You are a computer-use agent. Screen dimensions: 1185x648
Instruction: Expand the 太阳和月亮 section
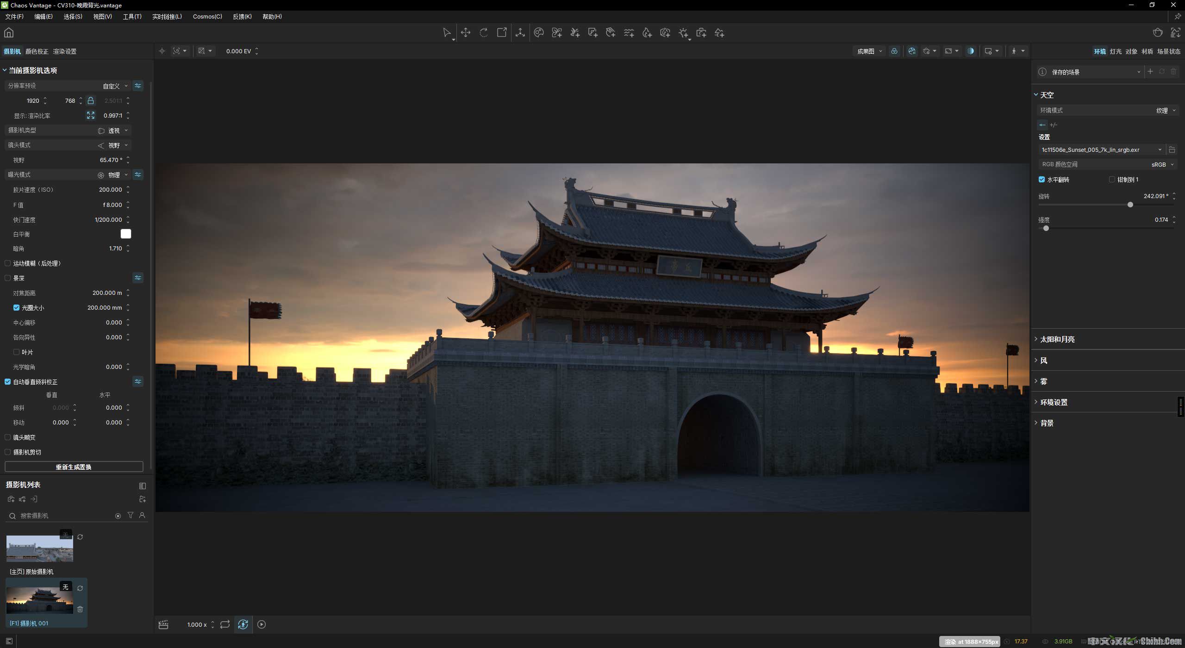[1057, 339]
